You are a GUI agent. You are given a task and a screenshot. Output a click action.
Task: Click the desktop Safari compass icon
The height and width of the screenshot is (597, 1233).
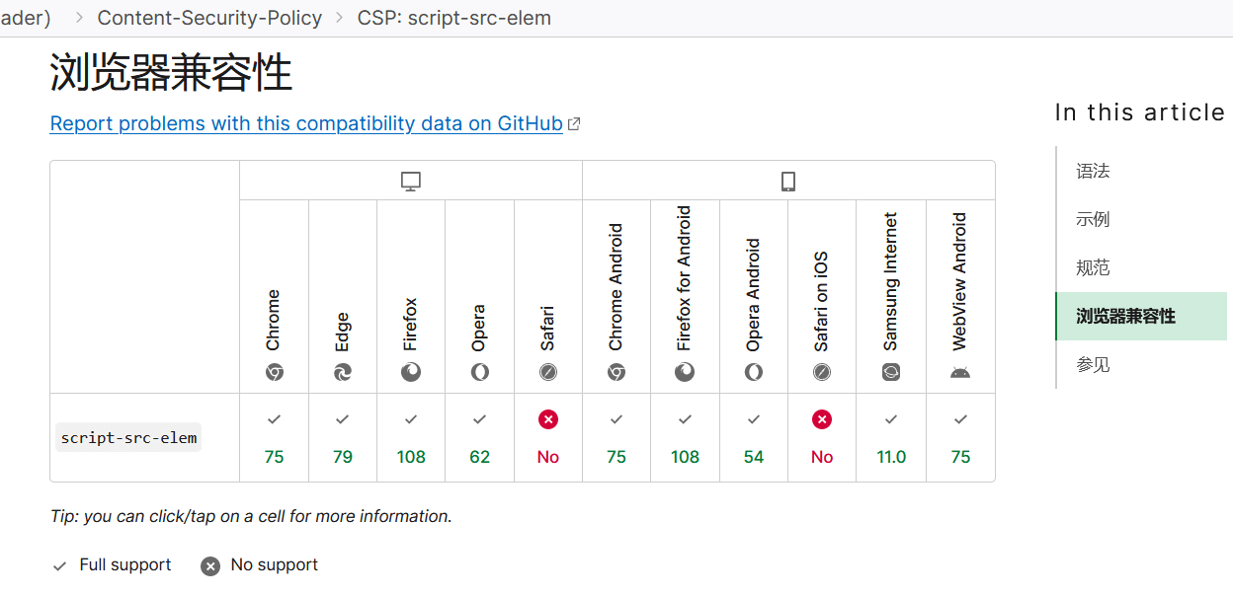pyautogui.click(x=548, y=372)
